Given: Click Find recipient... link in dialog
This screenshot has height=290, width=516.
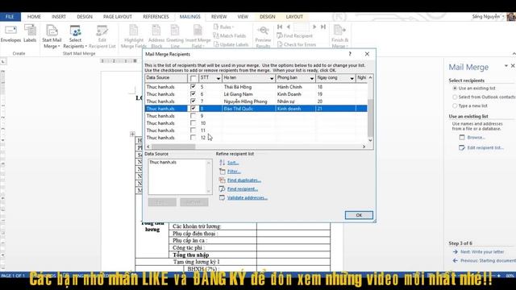Looking at the screenshot, I should (x=243, y=188).
